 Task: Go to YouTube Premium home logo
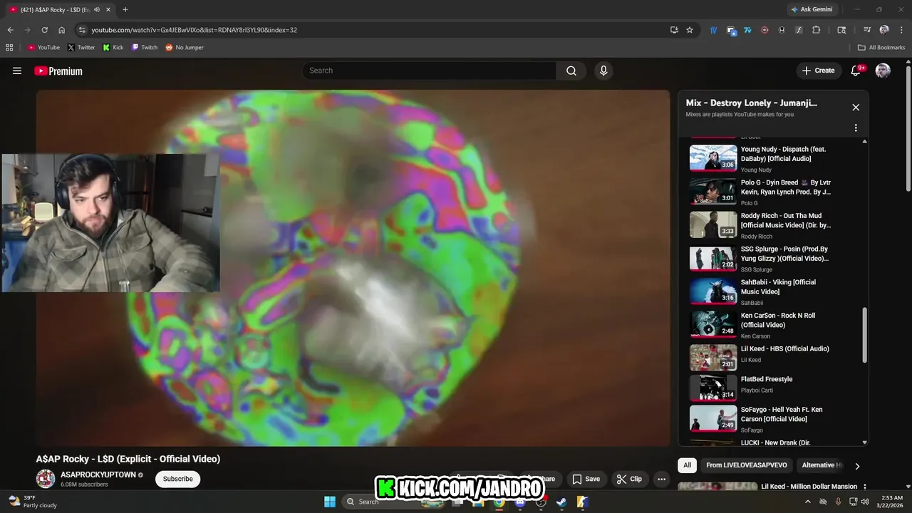pos(58,71)
